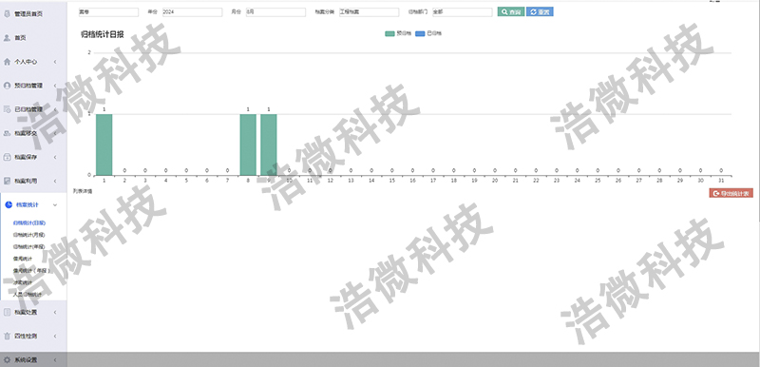760x367 pixels.
Task: Collapse the 档案统计 menu chevron
Action: tap(55, 204)
